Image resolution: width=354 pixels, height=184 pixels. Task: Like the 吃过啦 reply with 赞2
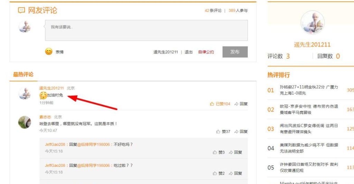point(215,173)
